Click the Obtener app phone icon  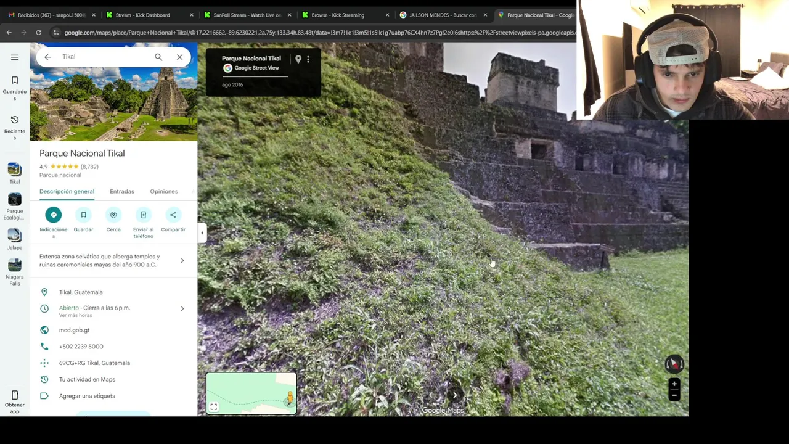(15, 395)
